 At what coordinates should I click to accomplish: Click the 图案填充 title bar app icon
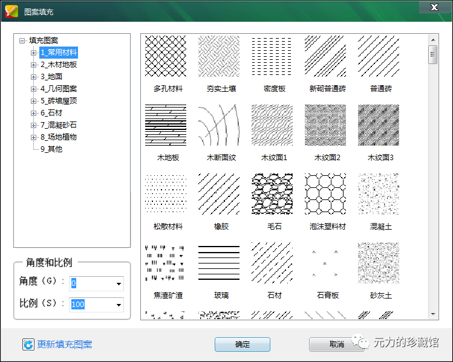point(11,11)
